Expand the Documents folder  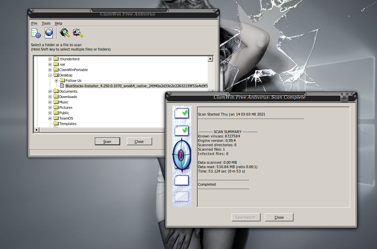click(50, 91)
